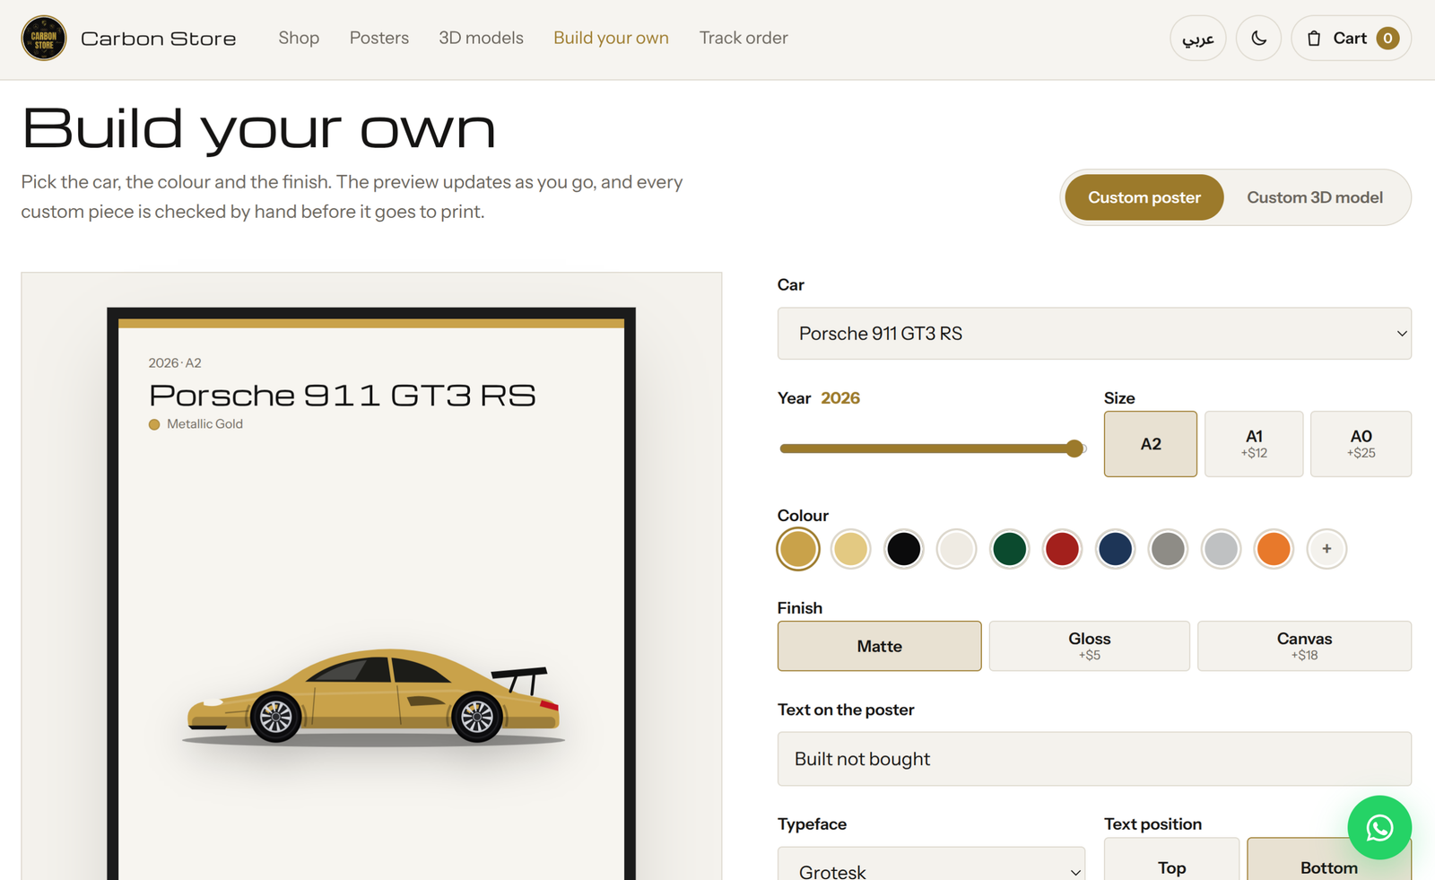Open the WhatsApp chat bubble
1435x880 pixels.
click(x=1379, y=827)
